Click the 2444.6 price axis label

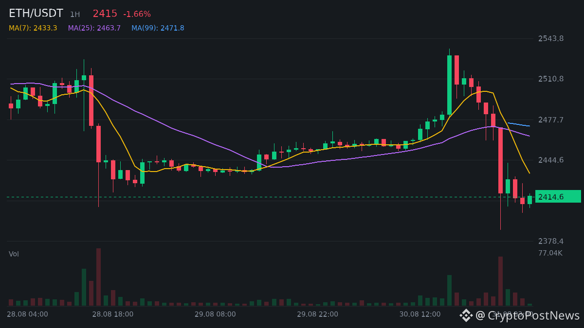click(x=551, y=160)
